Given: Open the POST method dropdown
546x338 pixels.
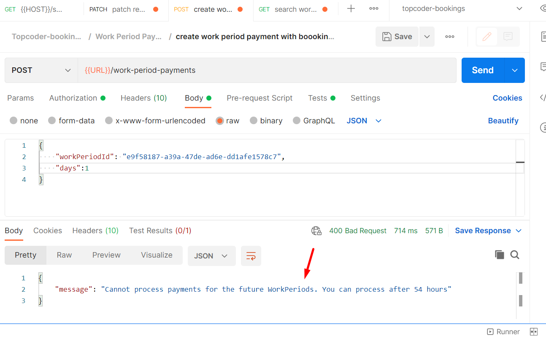Looking at the screenshot, I should click(41, 70).
